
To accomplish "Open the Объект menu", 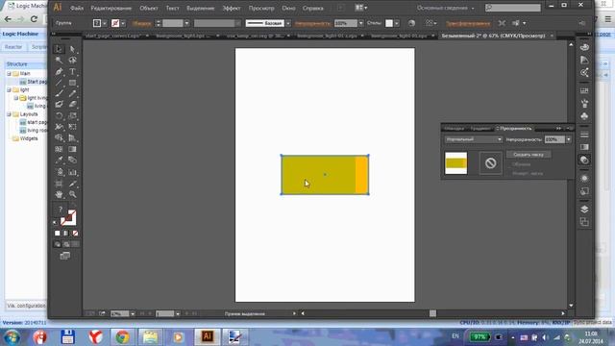I will [x=149, y=8].
